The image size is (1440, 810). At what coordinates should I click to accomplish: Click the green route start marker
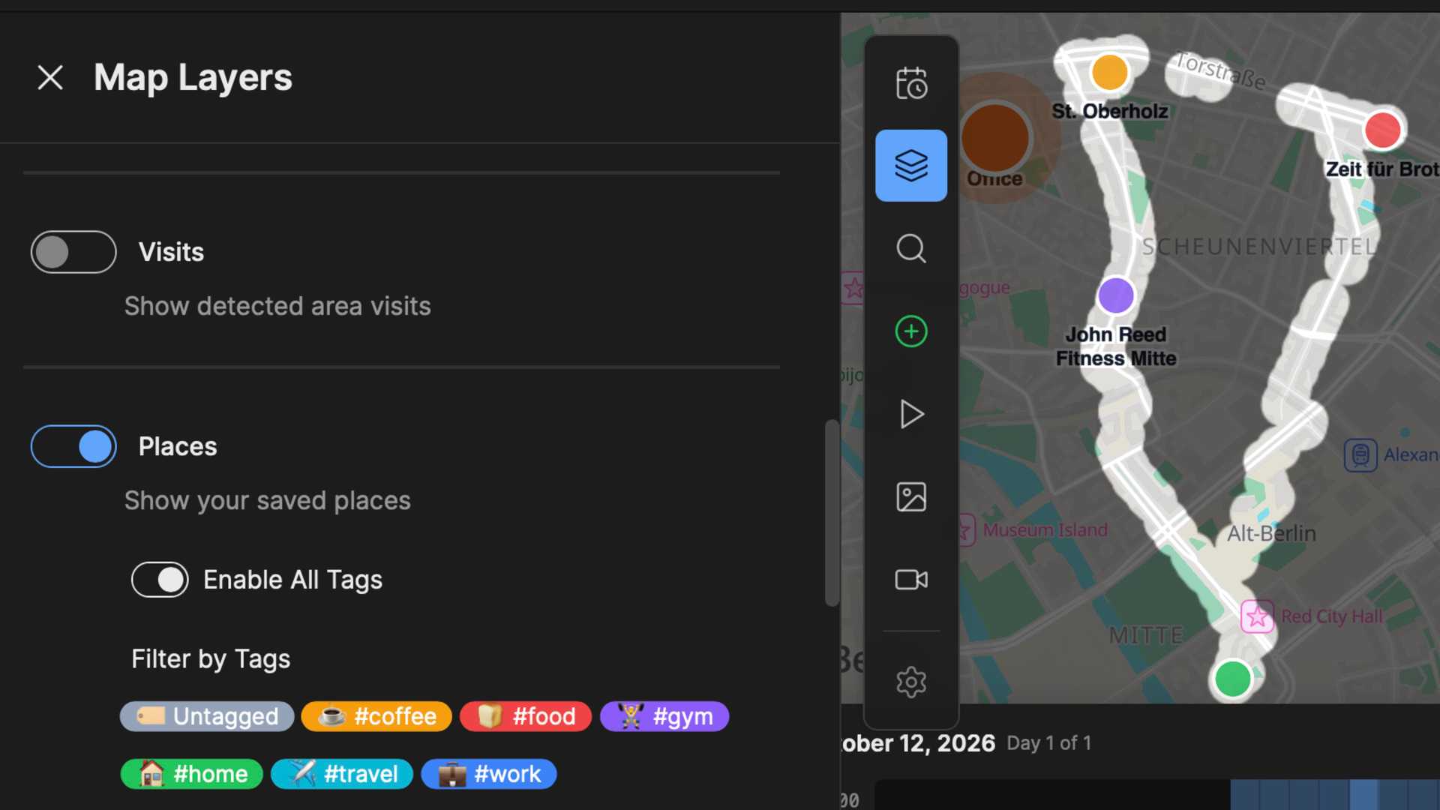[x=1233, y=679]
